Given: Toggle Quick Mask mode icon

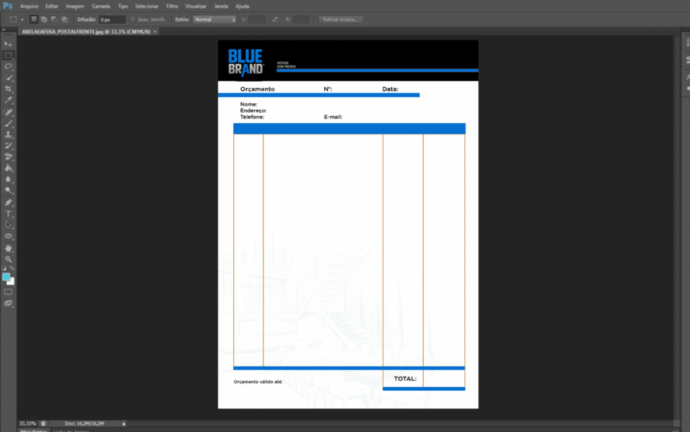Looking at the screenshot, I should [9, 292].
